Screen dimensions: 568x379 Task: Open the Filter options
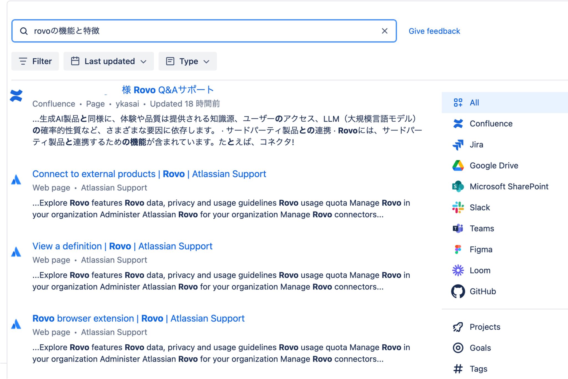[35, 61]
